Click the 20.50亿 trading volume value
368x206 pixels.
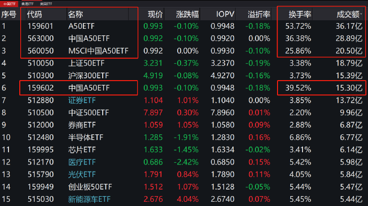click(349, 51)
